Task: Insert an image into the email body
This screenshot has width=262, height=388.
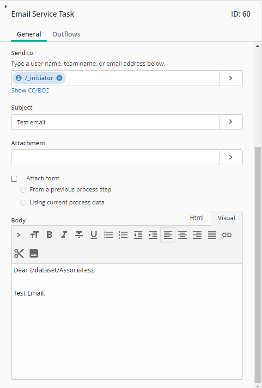Action: click(34, 253)
